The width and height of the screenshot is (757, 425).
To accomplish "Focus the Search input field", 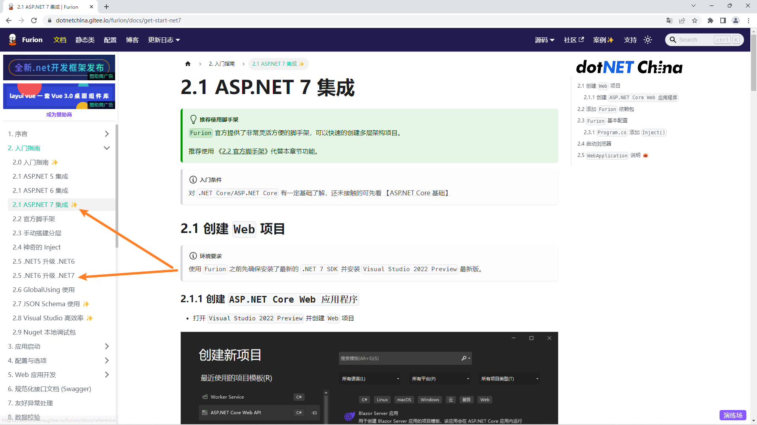I will [x=705, y=40].
